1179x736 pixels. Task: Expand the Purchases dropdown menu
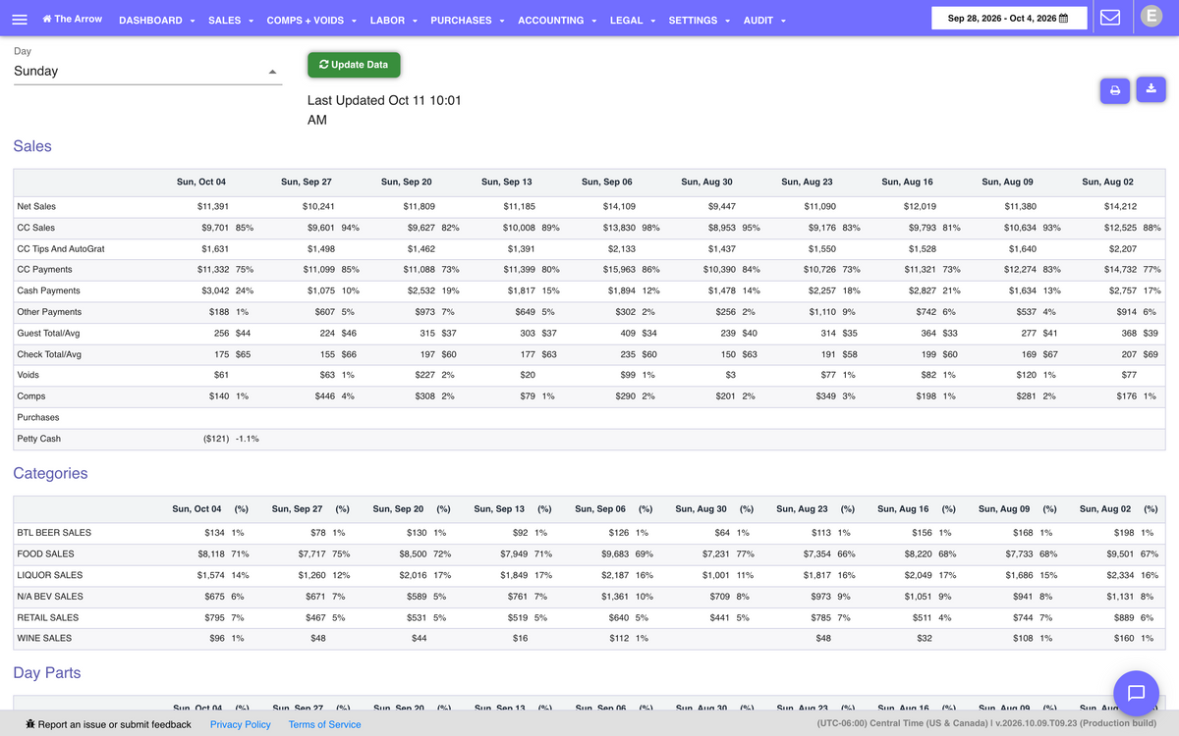tap(468, 20)
